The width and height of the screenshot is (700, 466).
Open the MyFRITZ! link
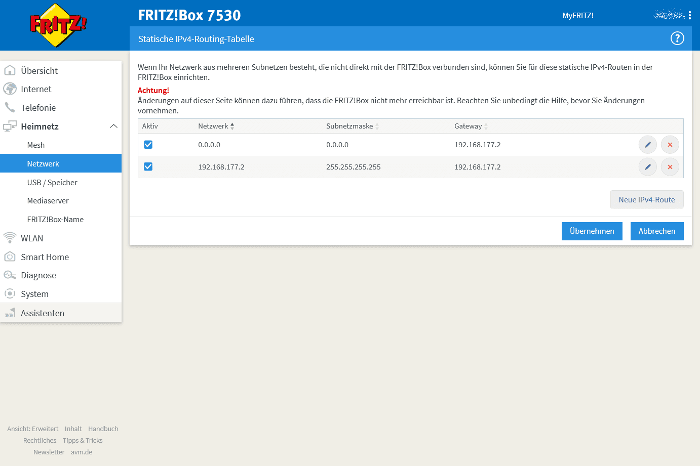coord(578,16)
